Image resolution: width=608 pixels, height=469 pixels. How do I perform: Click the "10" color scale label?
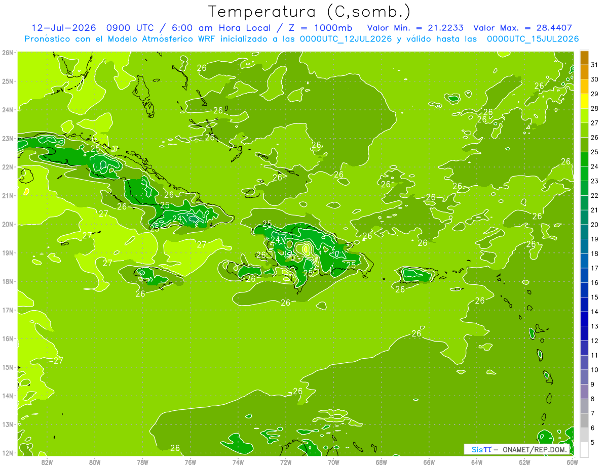click(x=595, y=370)
